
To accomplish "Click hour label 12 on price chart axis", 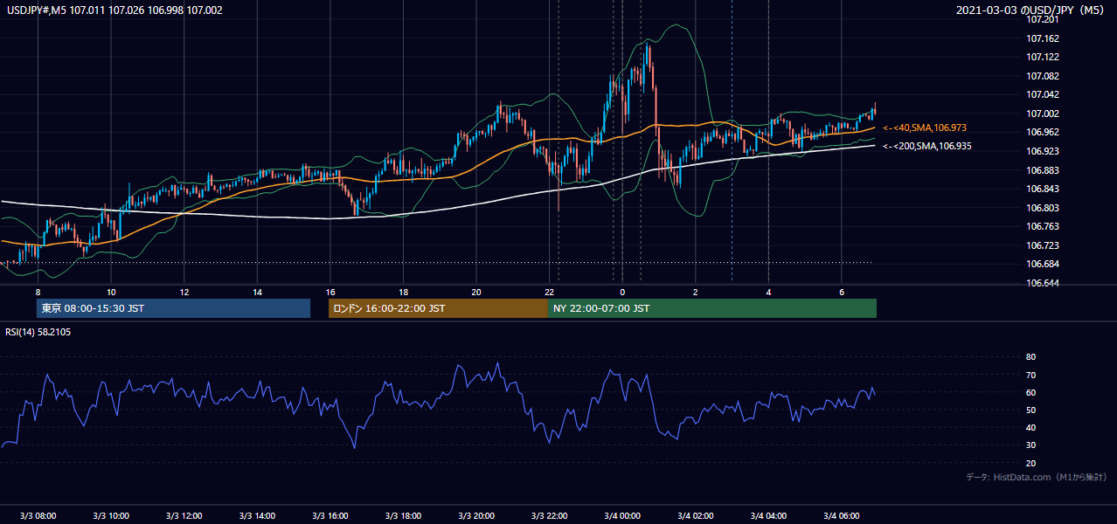I will [184, 292].
